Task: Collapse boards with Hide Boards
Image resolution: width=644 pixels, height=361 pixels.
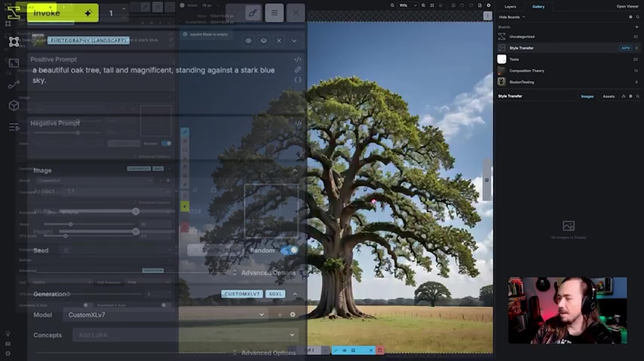Action: tap(512, 17)
